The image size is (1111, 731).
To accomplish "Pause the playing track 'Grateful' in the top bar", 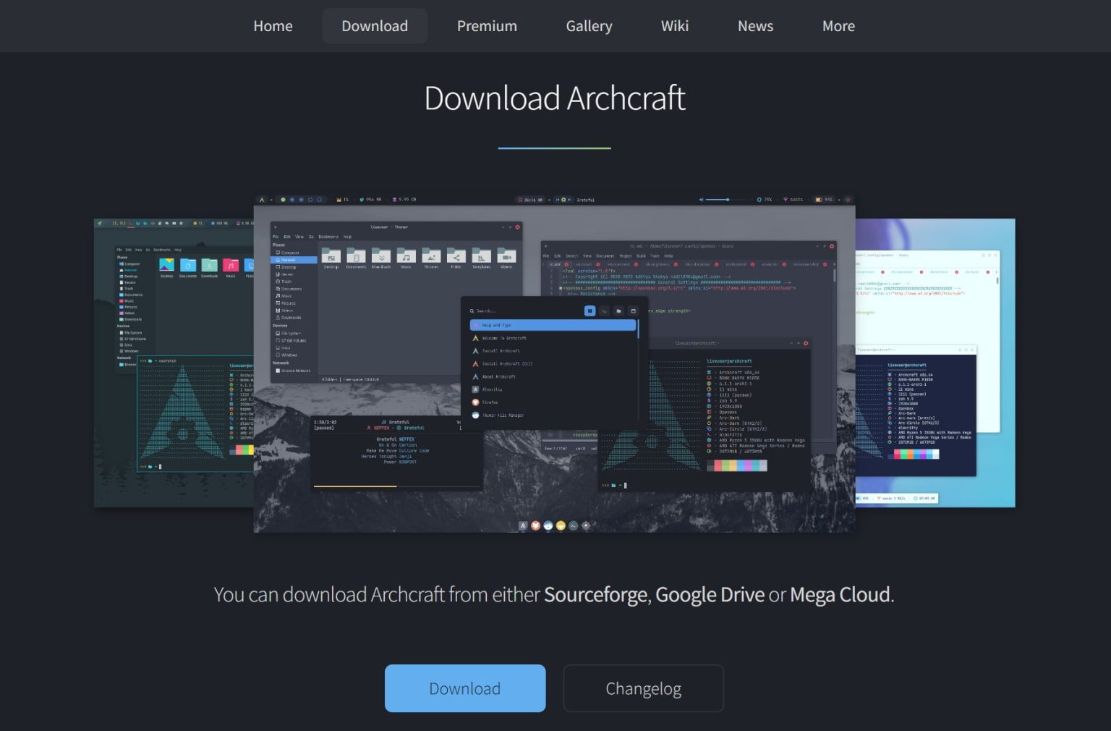I will [563, 199].
